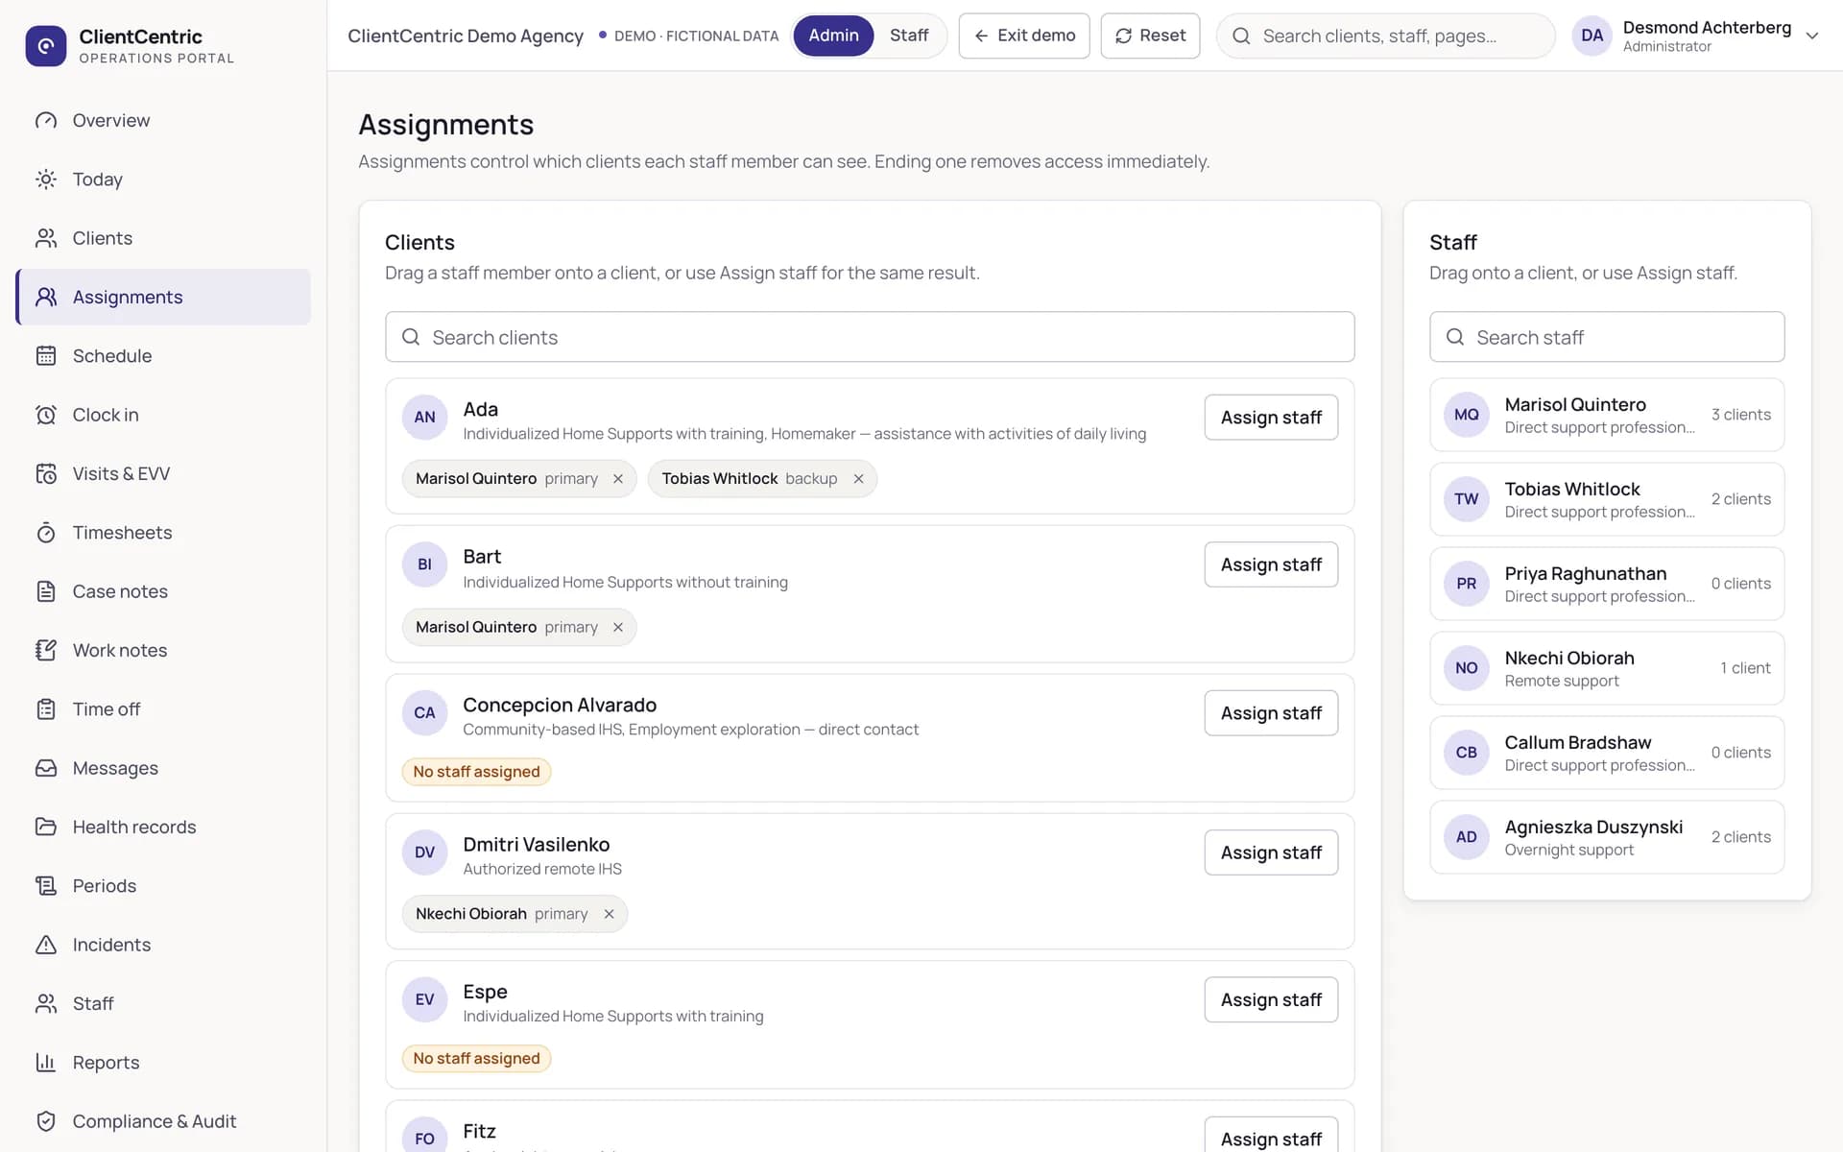
Task: Click the top search clients, staff, pages box
Action: click(x=1385, y=36)
